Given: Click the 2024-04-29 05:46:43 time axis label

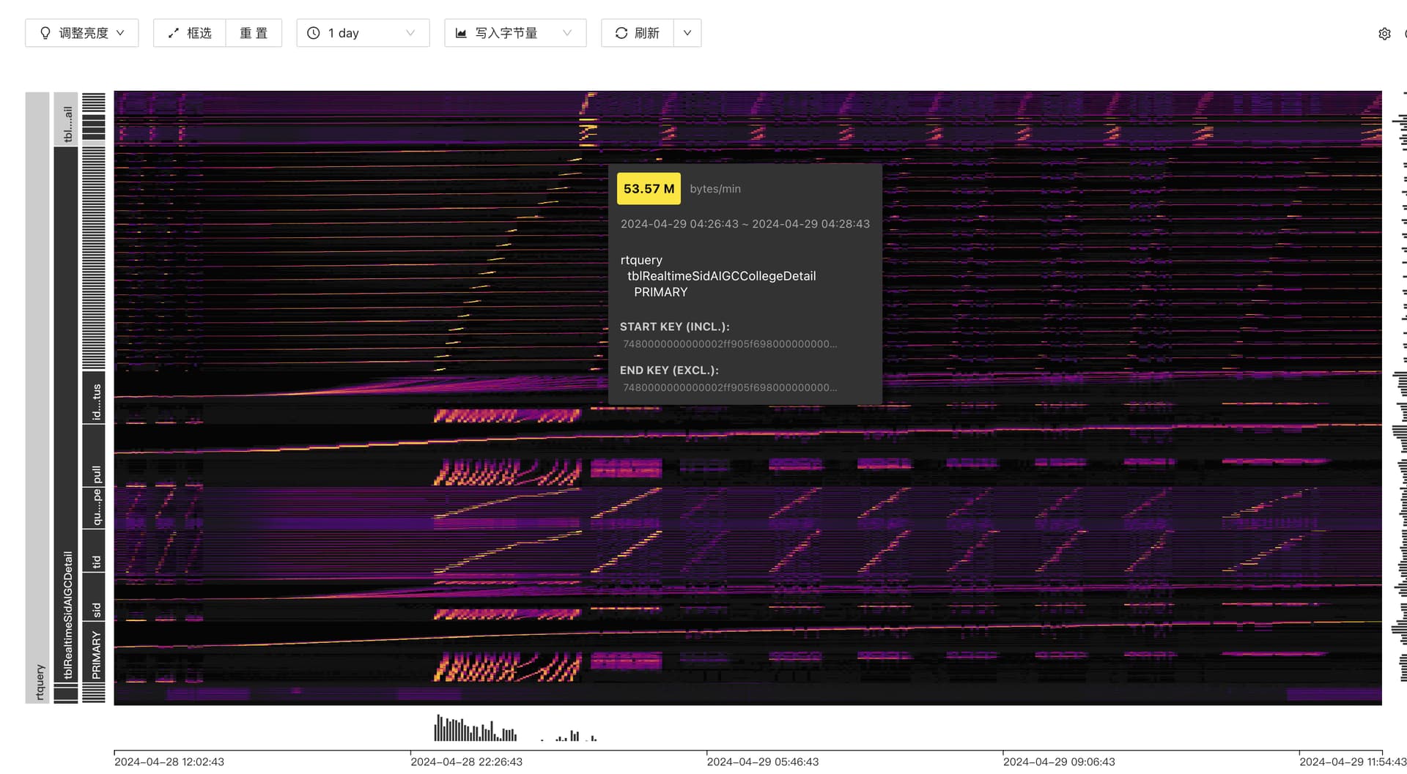Looking at the screenshot, I should 763,762.
